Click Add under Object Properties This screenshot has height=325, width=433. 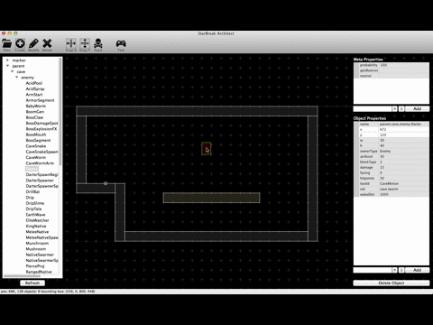(417, 270)
